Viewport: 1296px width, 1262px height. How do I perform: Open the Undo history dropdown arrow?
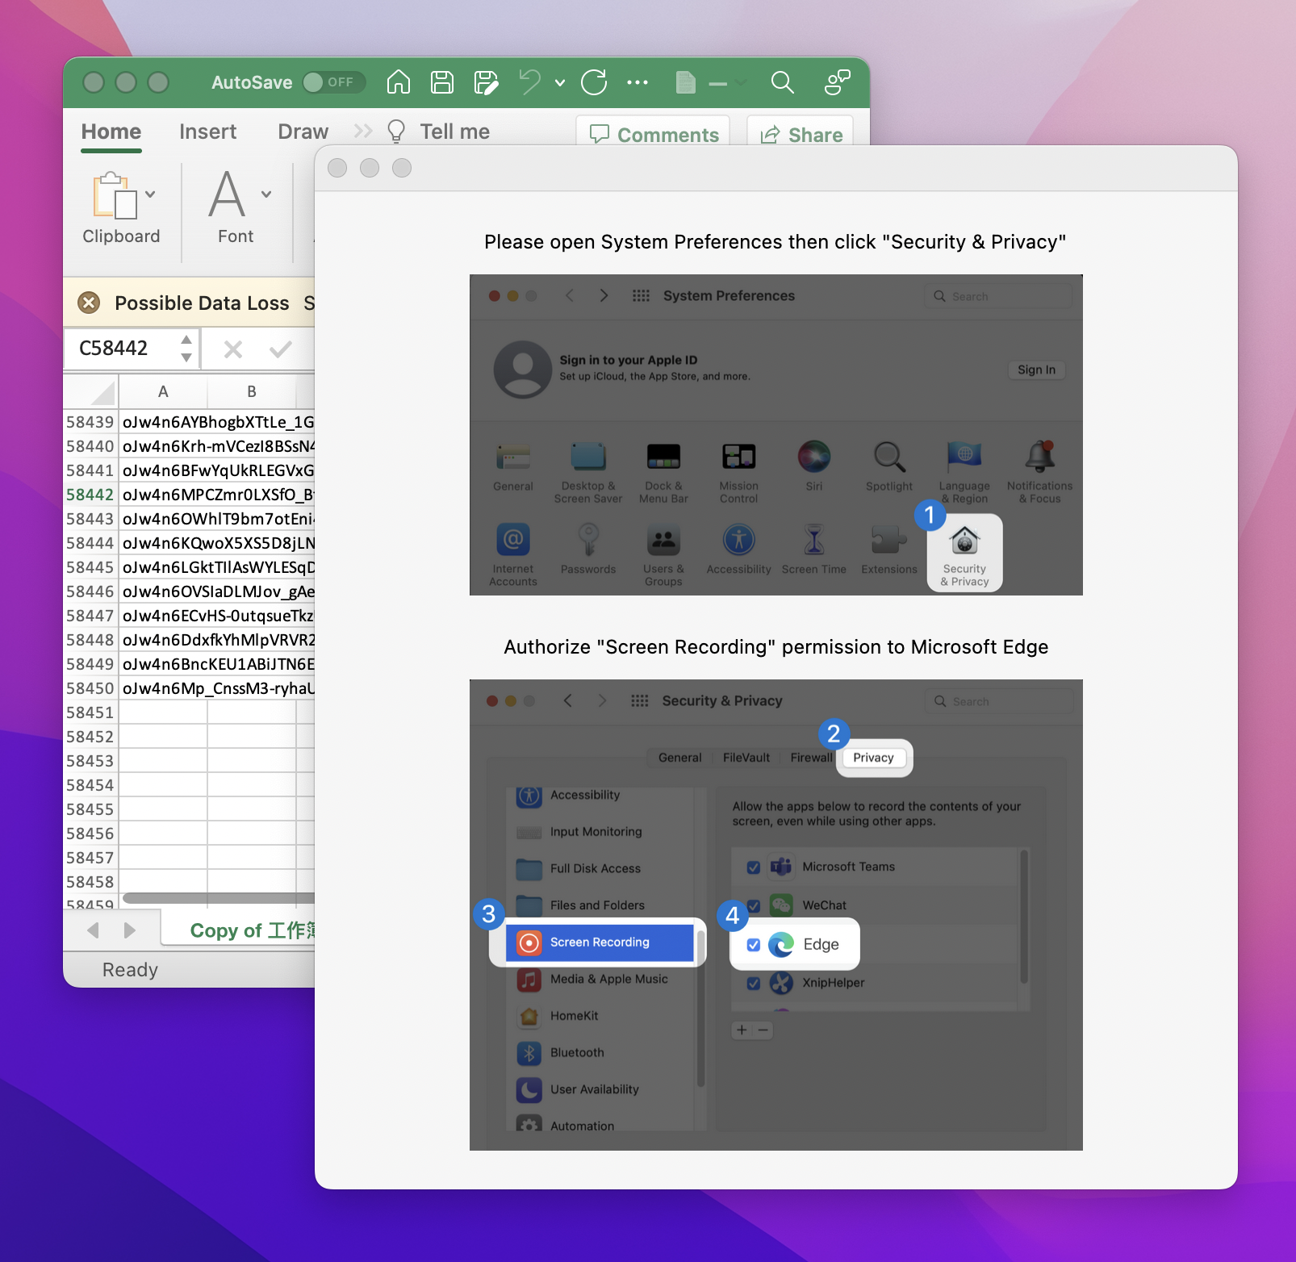(560, 82)
